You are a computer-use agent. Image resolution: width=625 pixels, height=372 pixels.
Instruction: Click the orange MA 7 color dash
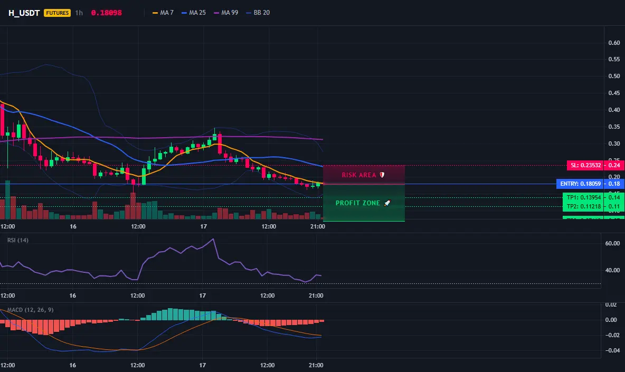(x=155, y=13)
